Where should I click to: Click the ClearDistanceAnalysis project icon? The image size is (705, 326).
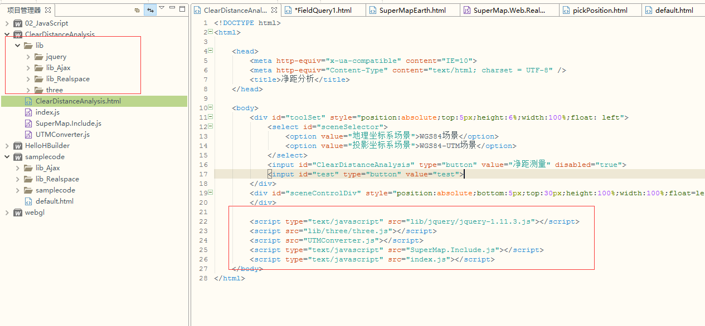18,34
